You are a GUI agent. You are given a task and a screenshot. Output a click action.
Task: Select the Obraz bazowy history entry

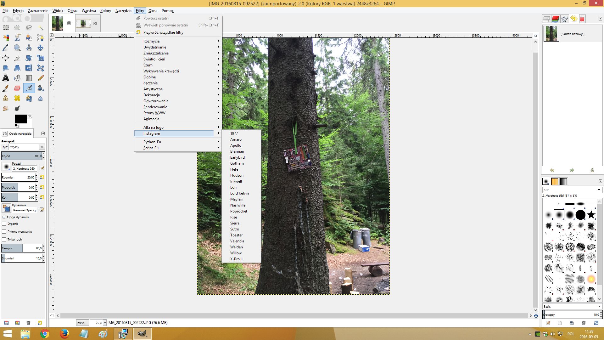tap(572, 34)
